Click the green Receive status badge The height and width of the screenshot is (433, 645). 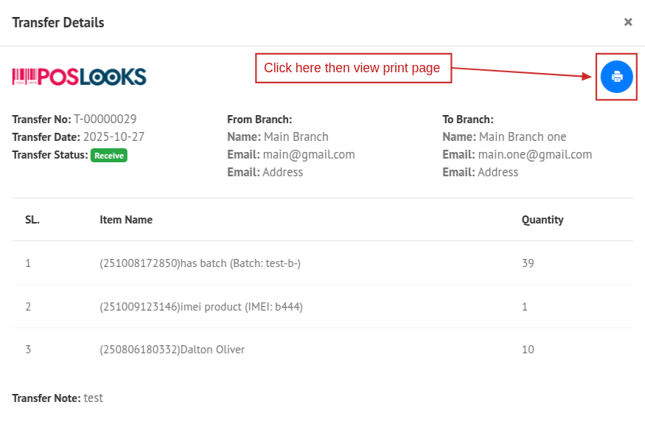click(109, 156)
